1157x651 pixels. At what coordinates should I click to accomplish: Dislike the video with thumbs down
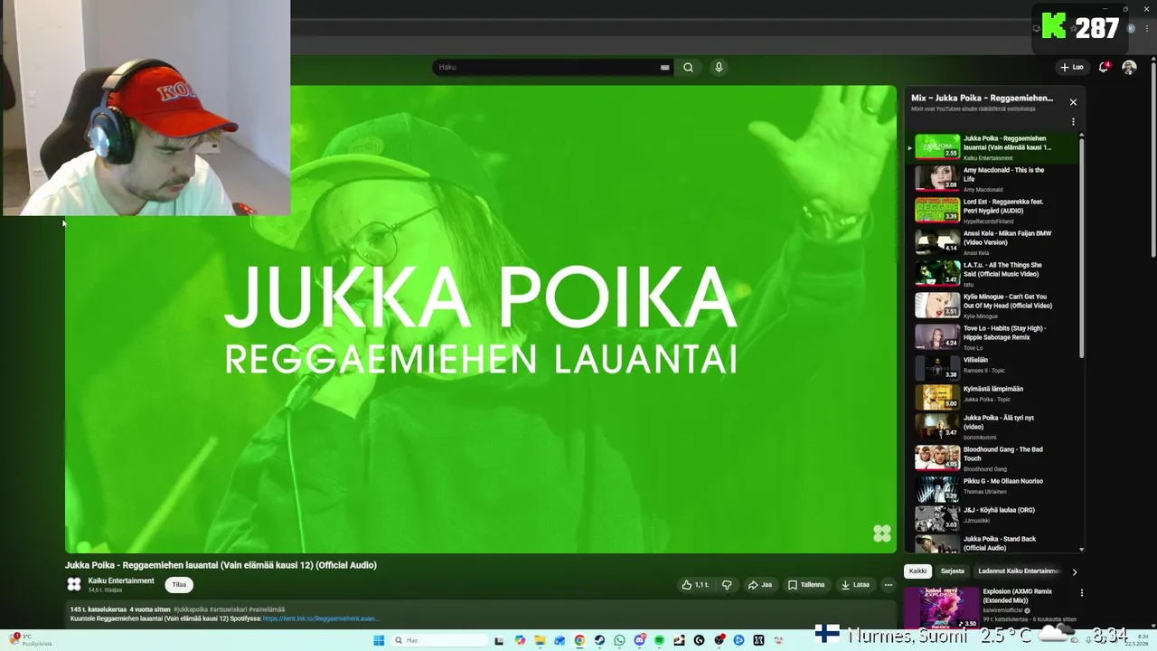coord(727,585)
